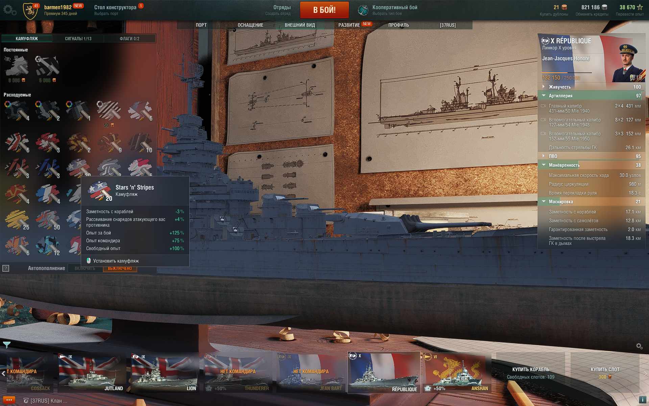The image size is (649, 406).
Task: Go to the ПРОФИЛЬ tab
Action: point(399,25)
